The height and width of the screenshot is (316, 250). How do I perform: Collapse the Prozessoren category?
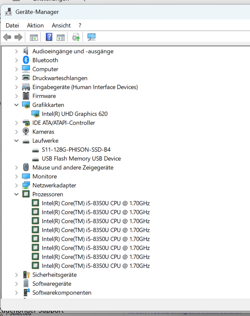point(17,194)
